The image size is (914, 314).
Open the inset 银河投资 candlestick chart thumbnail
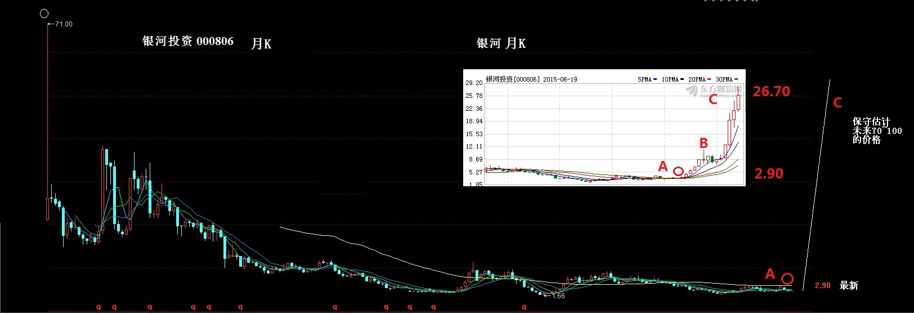point(604,128)
